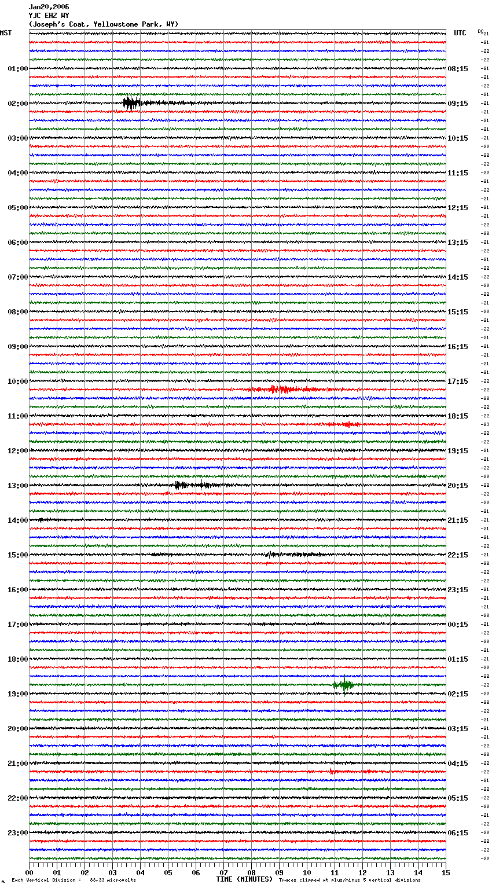Viewport: 492px width, 888px height.
Task: Select the 07:00 MST time label
Action: tap(17, 277)
